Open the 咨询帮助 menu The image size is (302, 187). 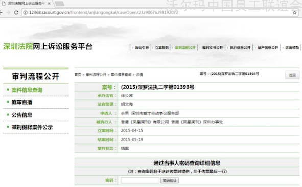(x=292, y=47)
